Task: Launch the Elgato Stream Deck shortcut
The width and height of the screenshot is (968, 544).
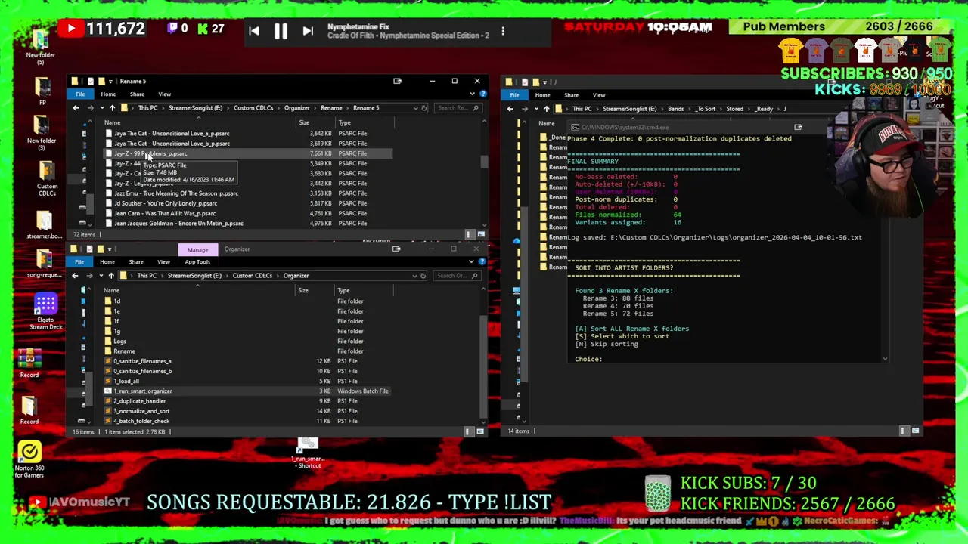Action: click(45, 310)
